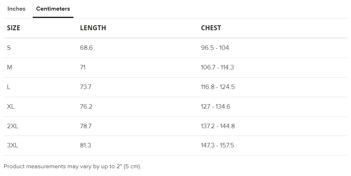Select the 3XL size row label
The width and height of the screenshot is (351, 176).
coord(13,145)
